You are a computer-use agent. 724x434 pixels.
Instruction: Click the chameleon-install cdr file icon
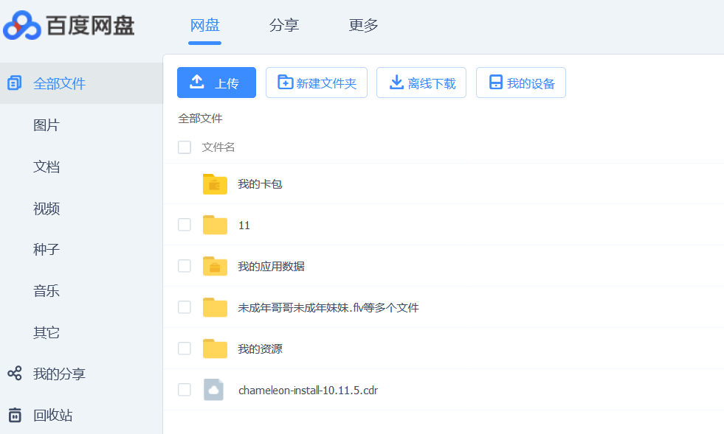[214, 390]
